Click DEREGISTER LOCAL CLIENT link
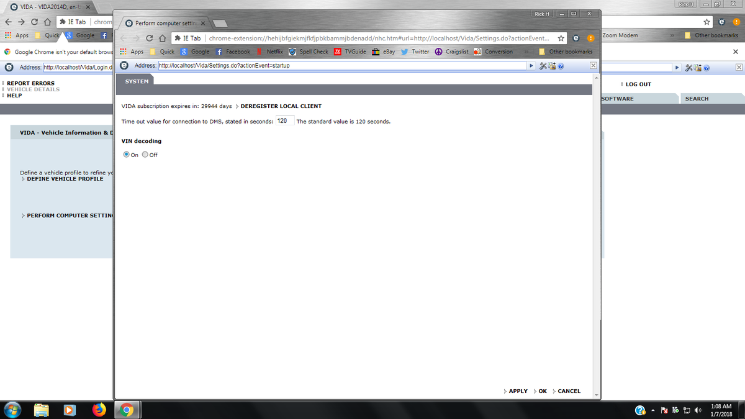The width and height of the screenshot is (745, 419). [x=281, y=106]
